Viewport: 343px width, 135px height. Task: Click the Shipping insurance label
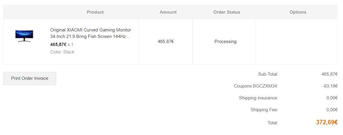[x=258, y=98]
